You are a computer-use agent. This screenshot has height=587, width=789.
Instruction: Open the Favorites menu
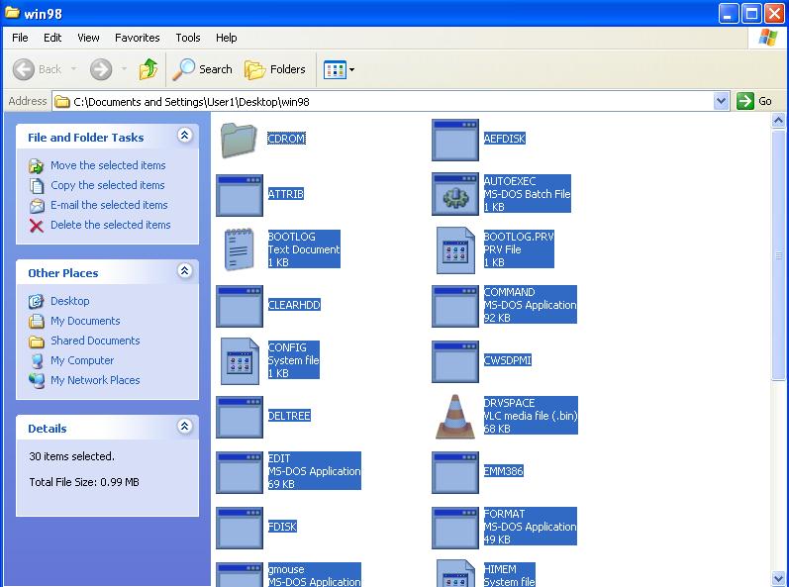pyautogui.click(x=137, y=38)
